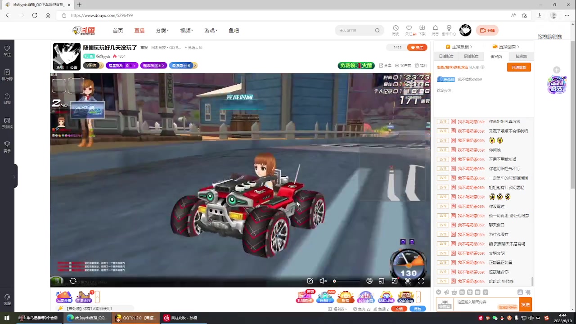576x324 pixels.
Task: Expand the 视频 dropdown menu
Action: pos(186,31)
